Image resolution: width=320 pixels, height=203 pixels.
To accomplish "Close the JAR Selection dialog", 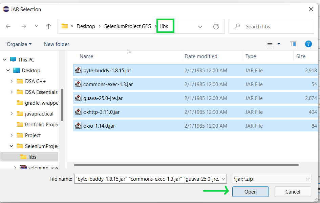I will [311, 9].
